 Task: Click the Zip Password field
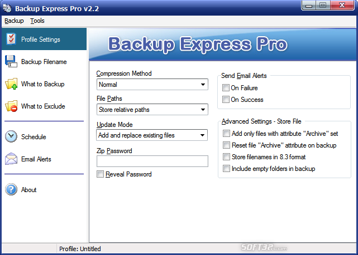(152, 161)
